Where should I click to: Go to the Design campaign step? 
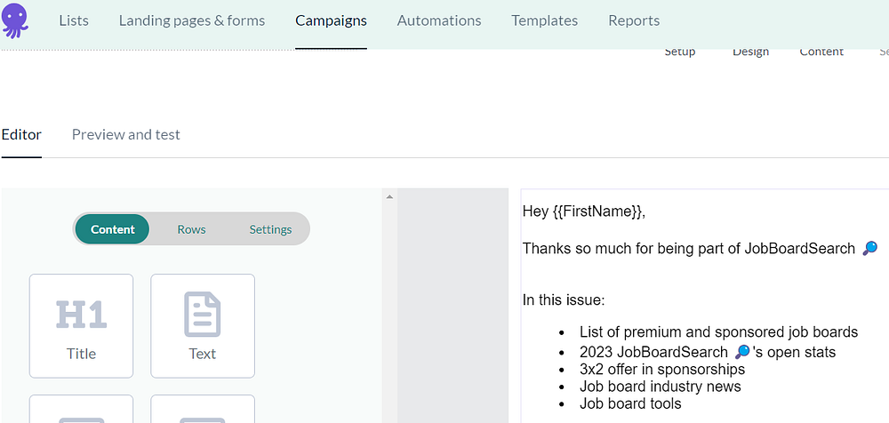point(750,52)
